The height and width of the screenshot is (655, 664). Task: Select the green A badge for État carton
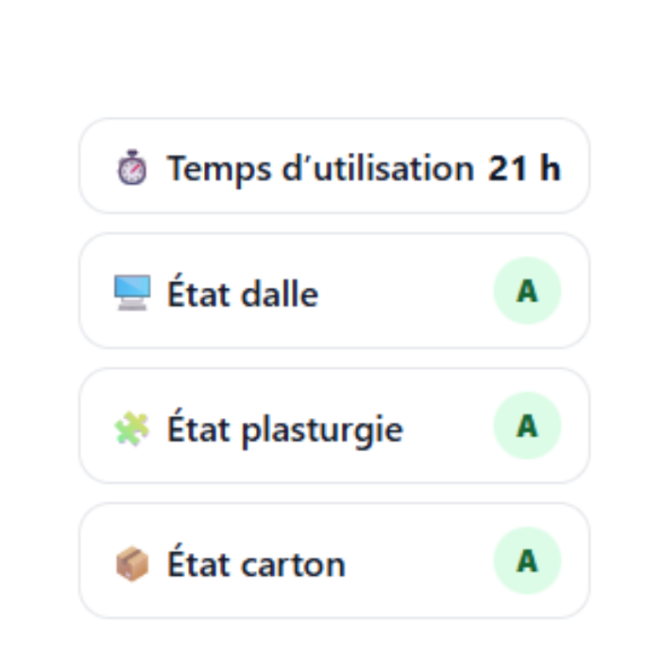[527, 561]
